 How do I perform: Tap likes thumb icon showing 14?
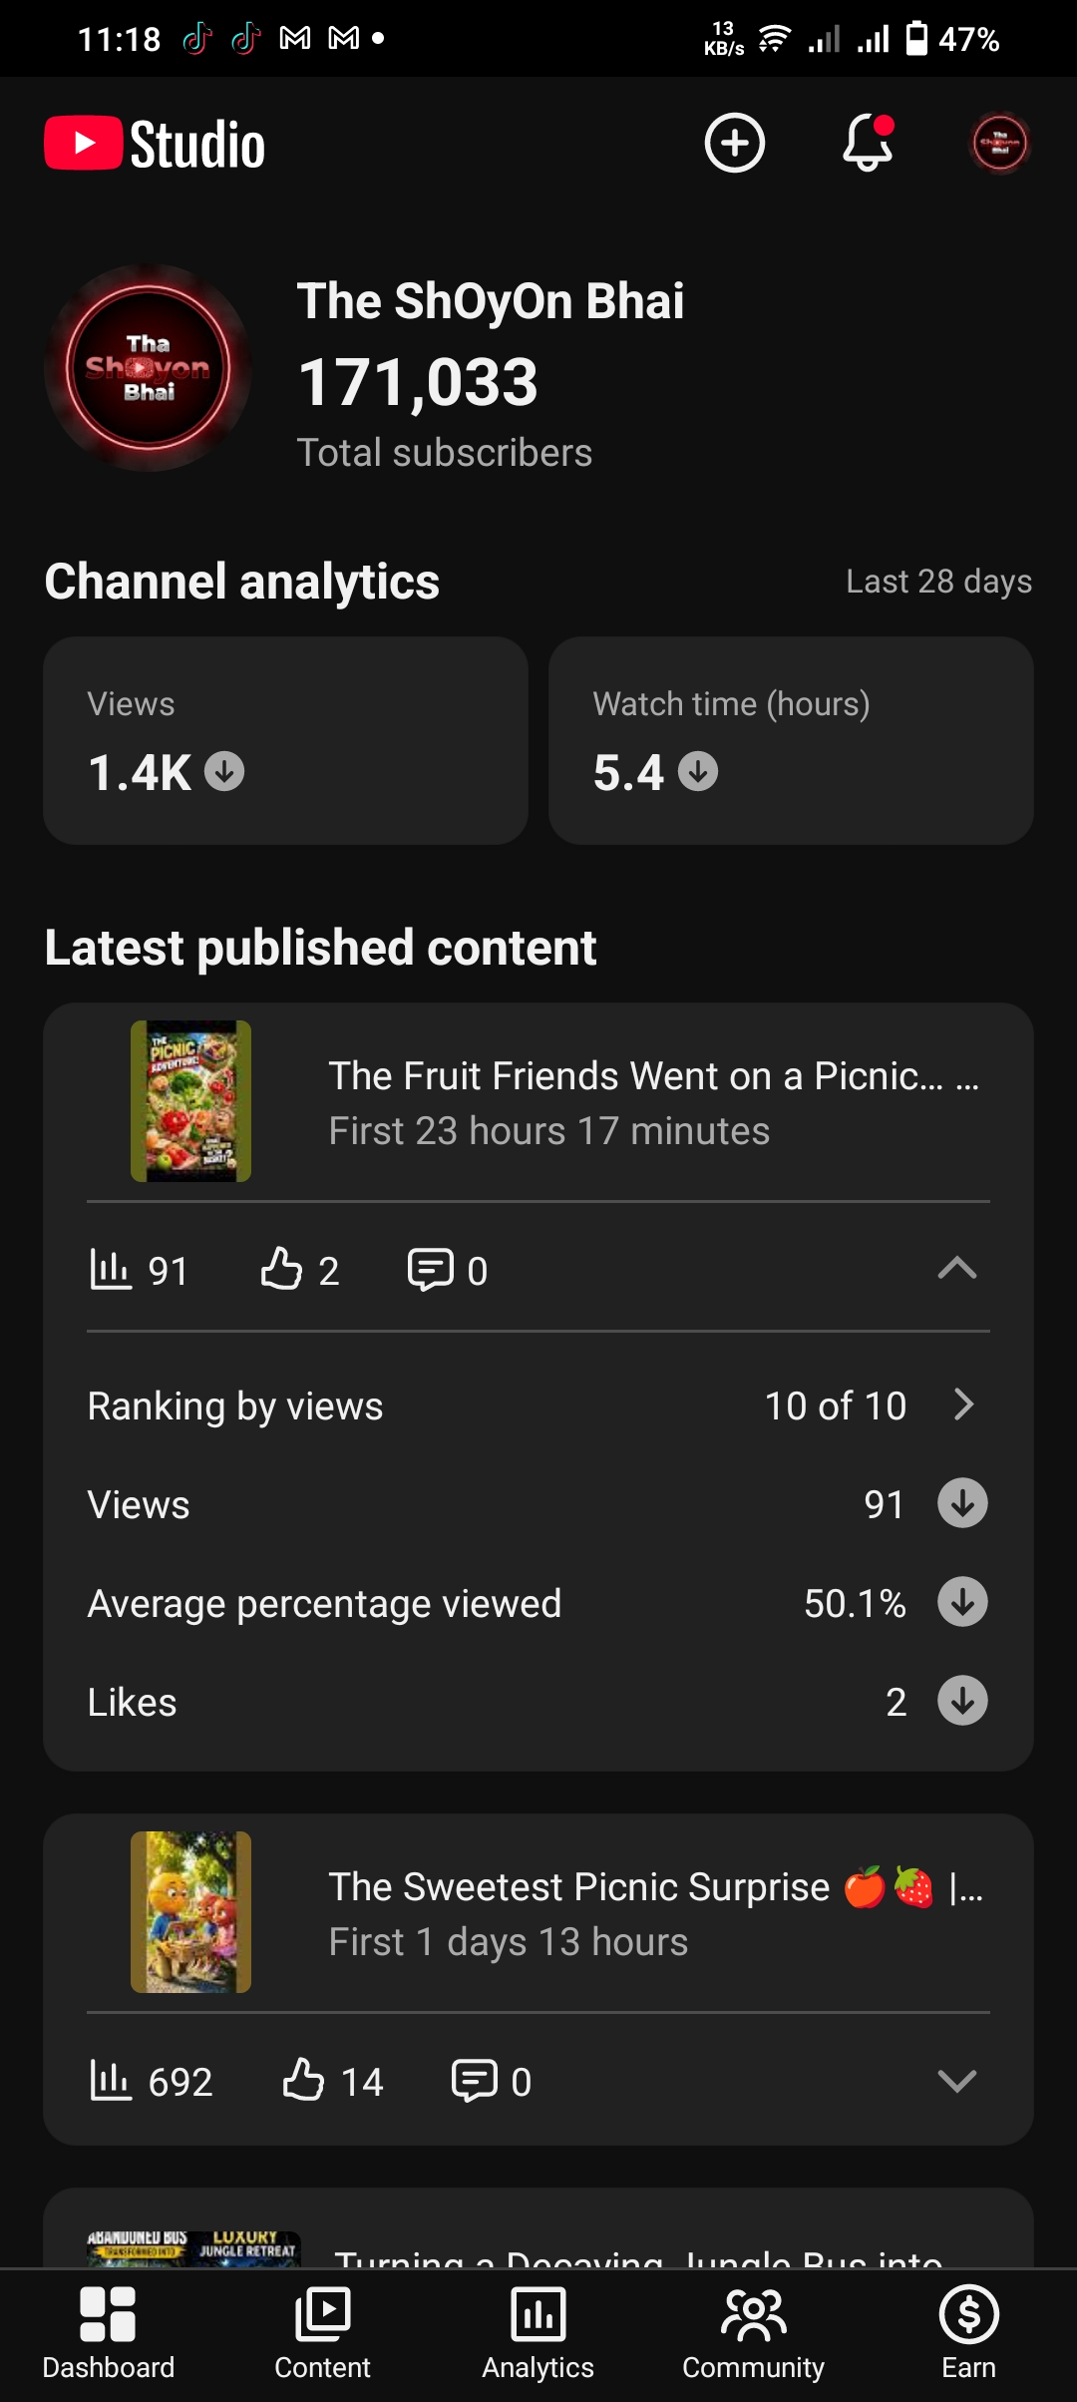pos(303,2081)
